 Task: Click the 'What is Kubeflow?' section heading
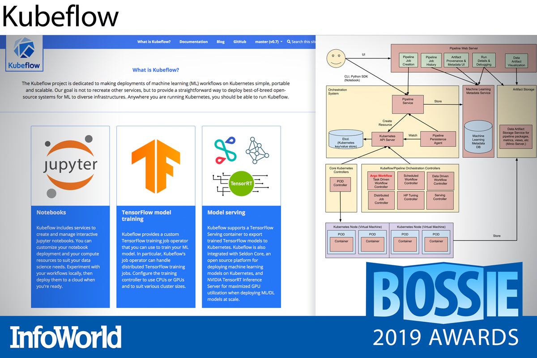coord(156,70)
